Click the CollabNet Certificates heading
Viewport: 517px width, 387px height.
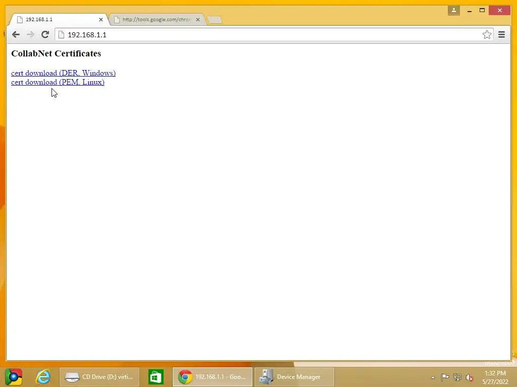click(x=56, y=53)
